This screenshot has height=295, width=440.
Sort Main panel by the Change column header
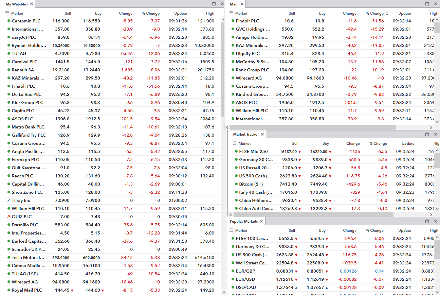[350, 14]
